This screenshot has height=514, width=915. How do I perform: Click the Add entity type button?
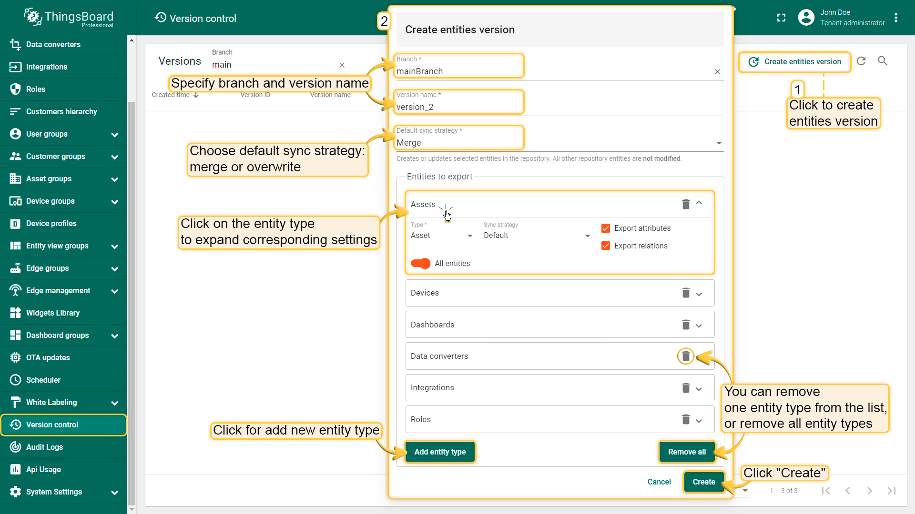(x=440, y=452)
